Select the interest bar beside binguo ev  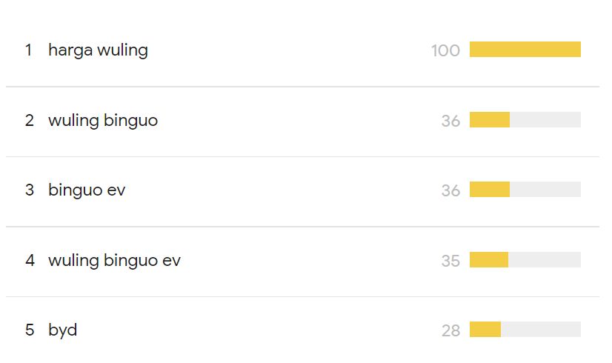click(x=525, y=190)
